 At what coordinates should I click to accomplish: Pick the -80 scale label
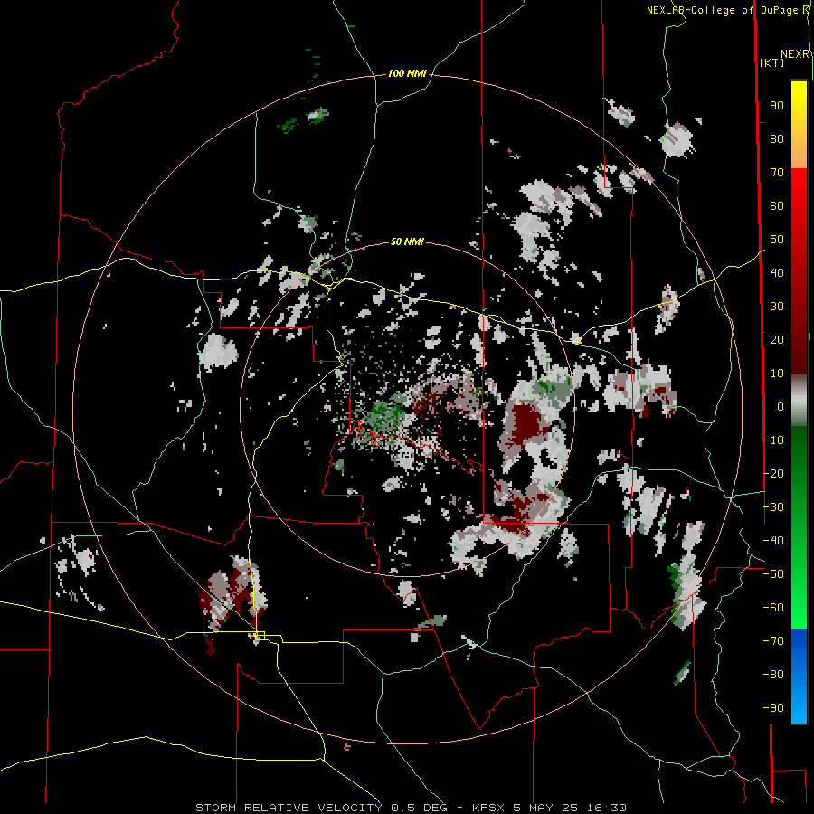pyautogui.click(x=773, y=675)
